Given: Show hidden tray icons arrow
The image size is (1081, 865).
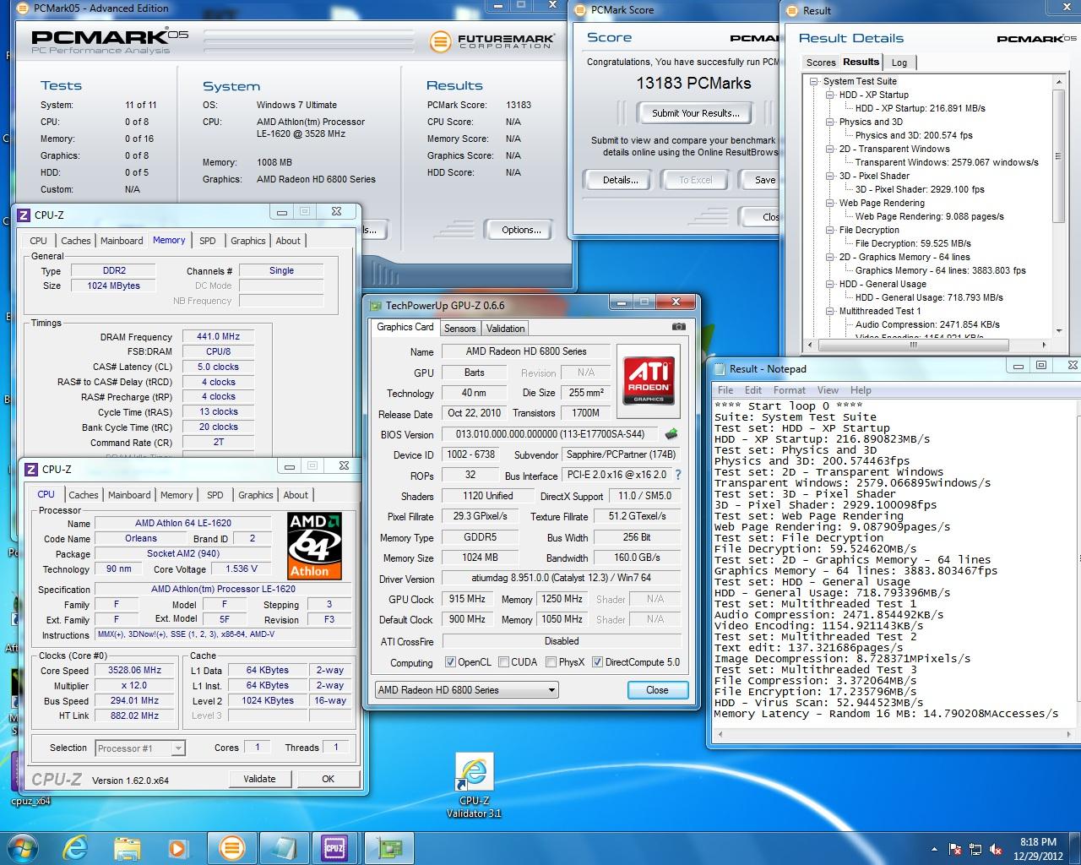Looking at the screenshot, I should [934, 848].
